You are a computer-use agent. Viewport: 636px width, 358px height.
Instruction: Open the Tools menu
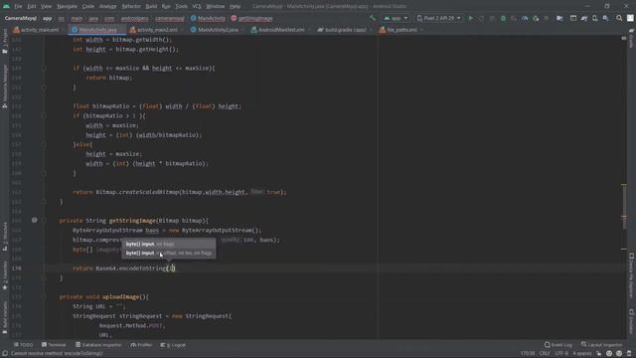(181, 6)
